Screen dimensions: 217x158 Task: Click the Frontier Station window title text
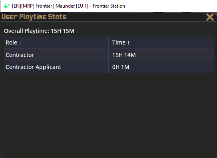[109, 6]
